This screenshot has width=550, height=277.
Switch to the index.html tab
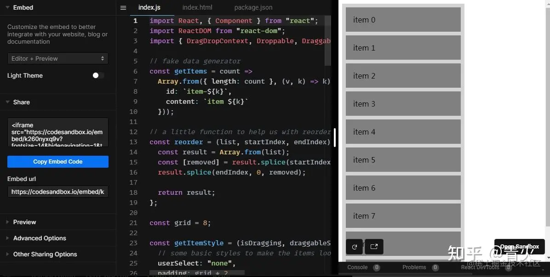coord(197,7)
